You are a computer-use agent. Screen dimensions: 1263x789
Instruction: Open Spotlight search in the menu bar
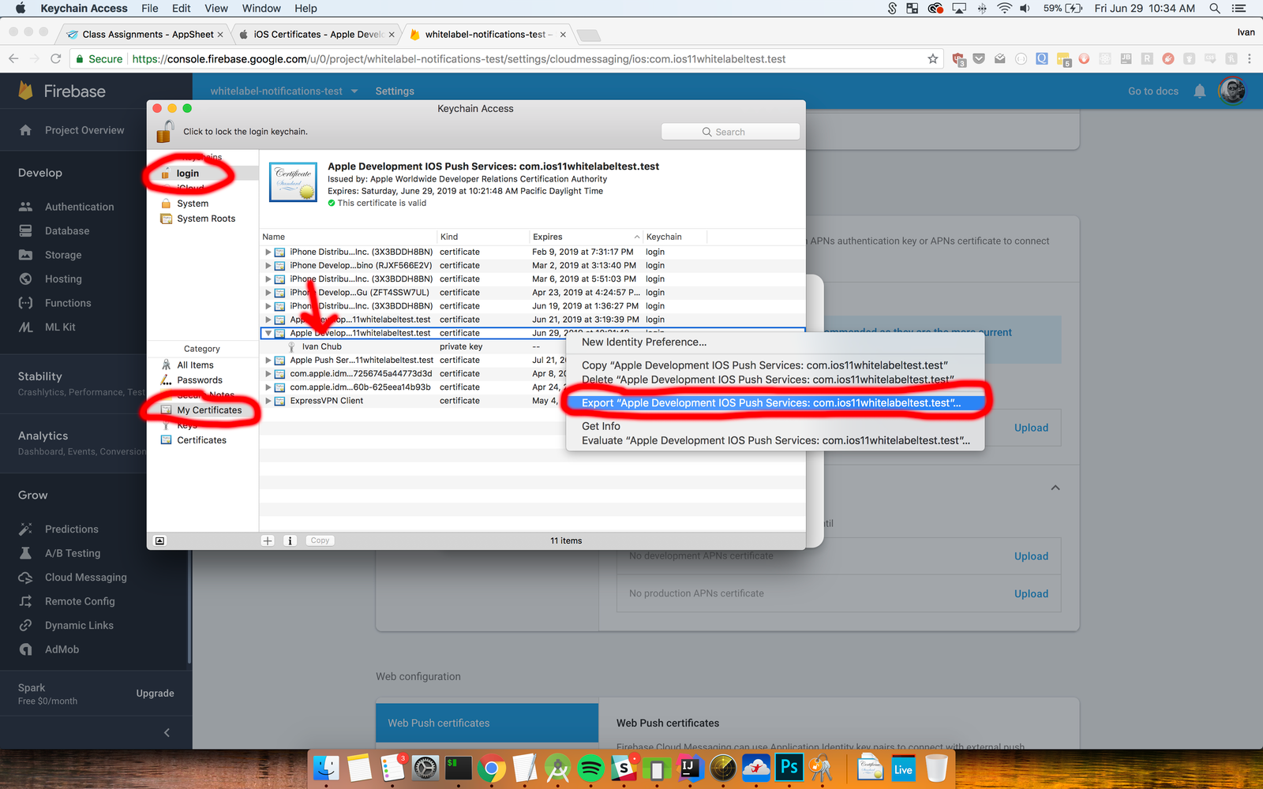[1215, 8]
